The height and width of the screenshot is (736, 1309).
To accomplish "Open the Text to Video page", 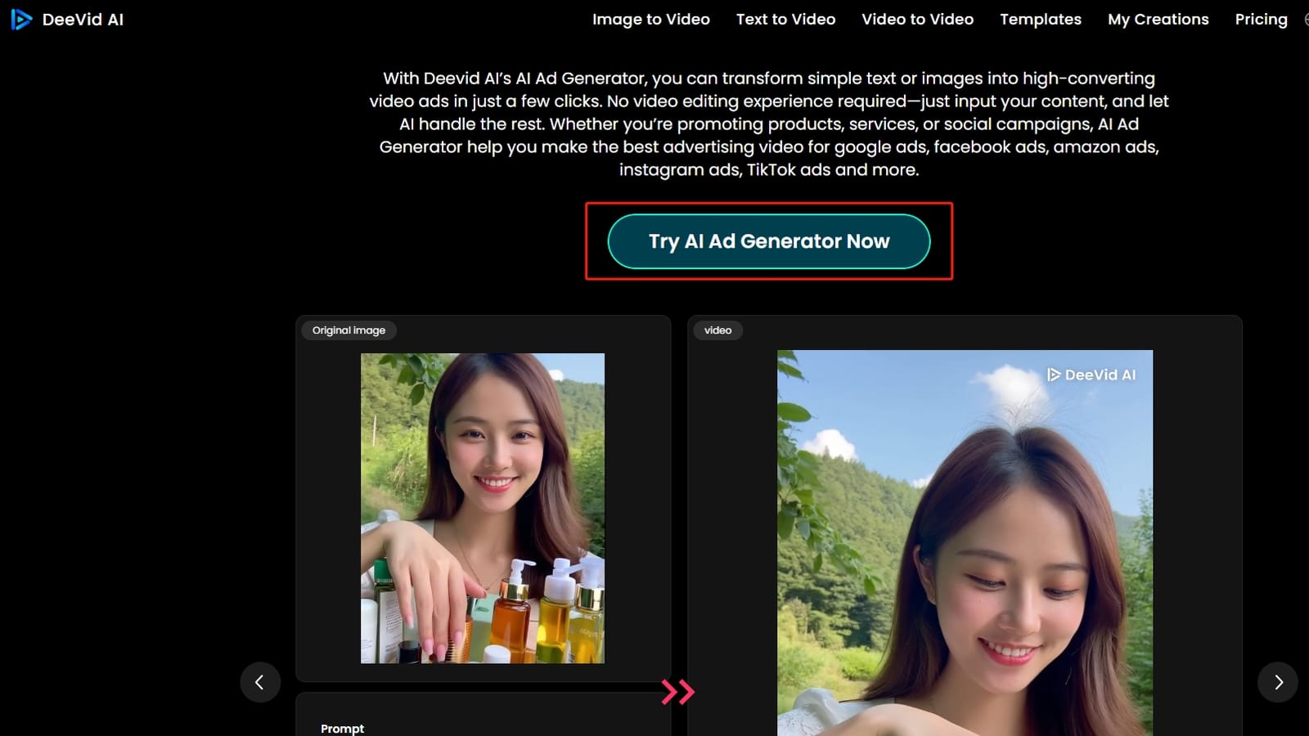I will coord(785,19).
